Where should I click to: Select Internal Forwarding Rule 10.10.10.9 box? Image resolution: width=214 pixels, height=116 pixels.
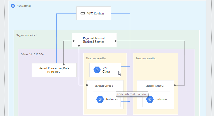click(x=54, y=70)
